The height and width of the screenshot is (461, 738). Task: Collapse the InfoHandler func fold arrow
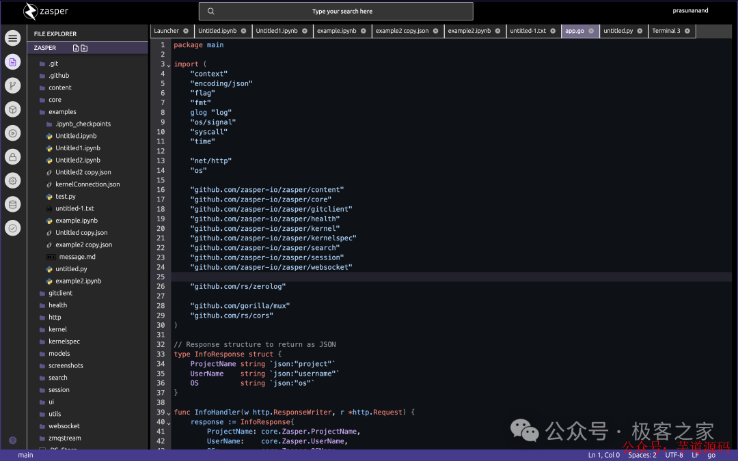coord(169,413)
